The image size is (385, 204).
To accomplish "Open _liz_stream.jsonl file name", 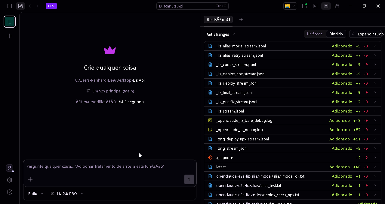I will pos(230,111).
